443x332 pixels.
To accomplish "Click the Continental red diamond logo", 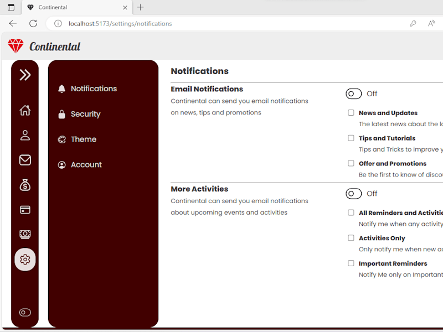I will [x=16, y=46].
